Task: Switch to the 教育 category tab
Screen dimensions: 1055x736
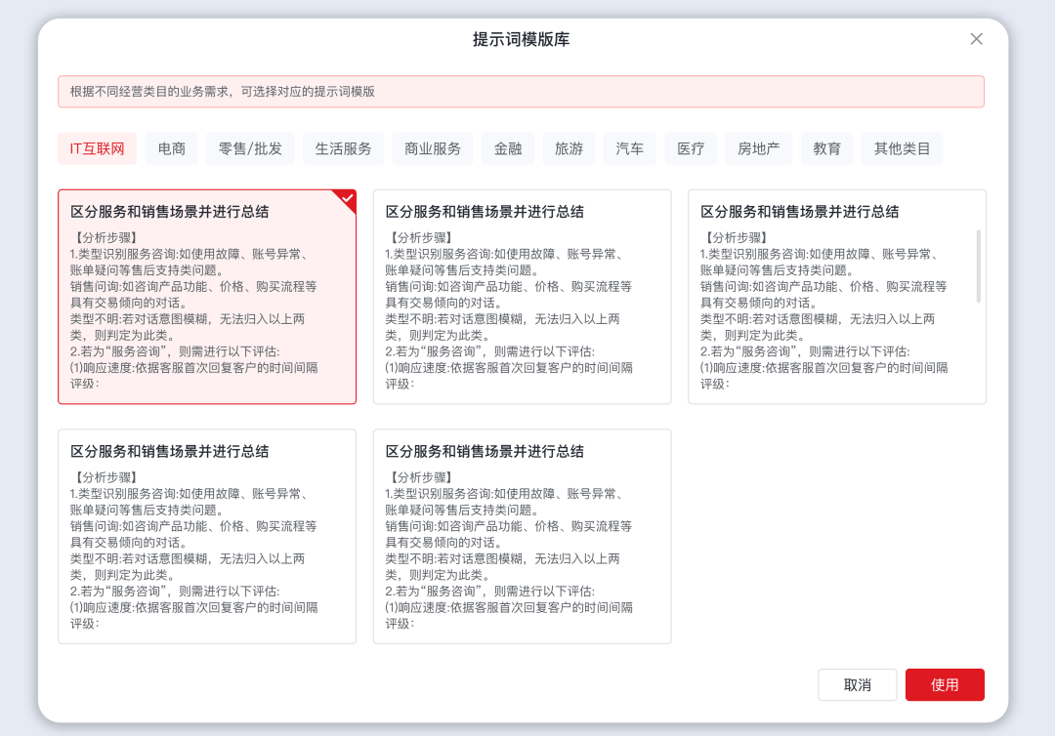Action: [826, 148]
